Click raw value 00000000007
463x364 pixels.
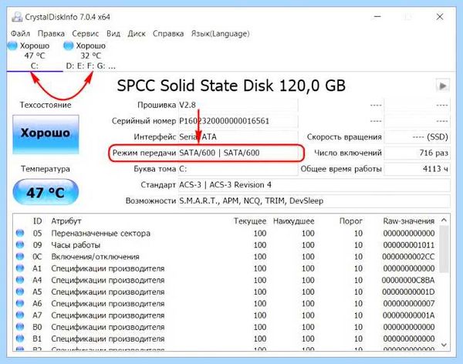click(409, 304)
